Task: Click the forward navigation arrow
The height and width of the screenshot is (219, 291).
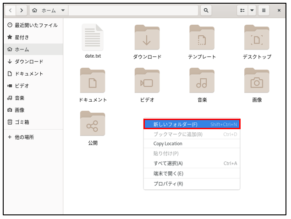Action: [21, 10]
